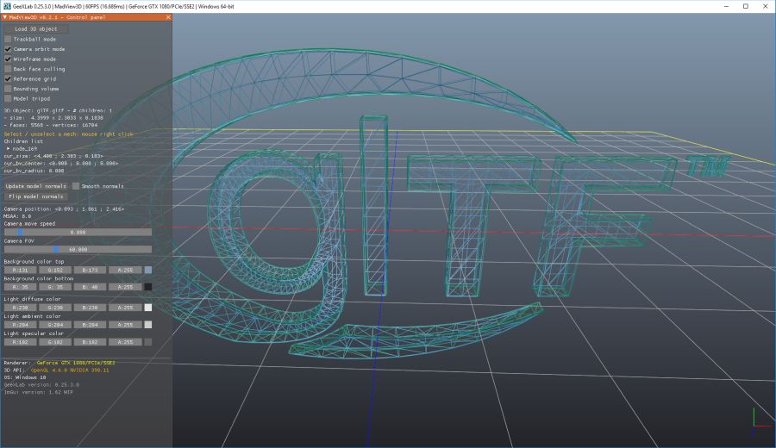
Task: Open the Light ambient color swatch
Action: click(148, 325)
